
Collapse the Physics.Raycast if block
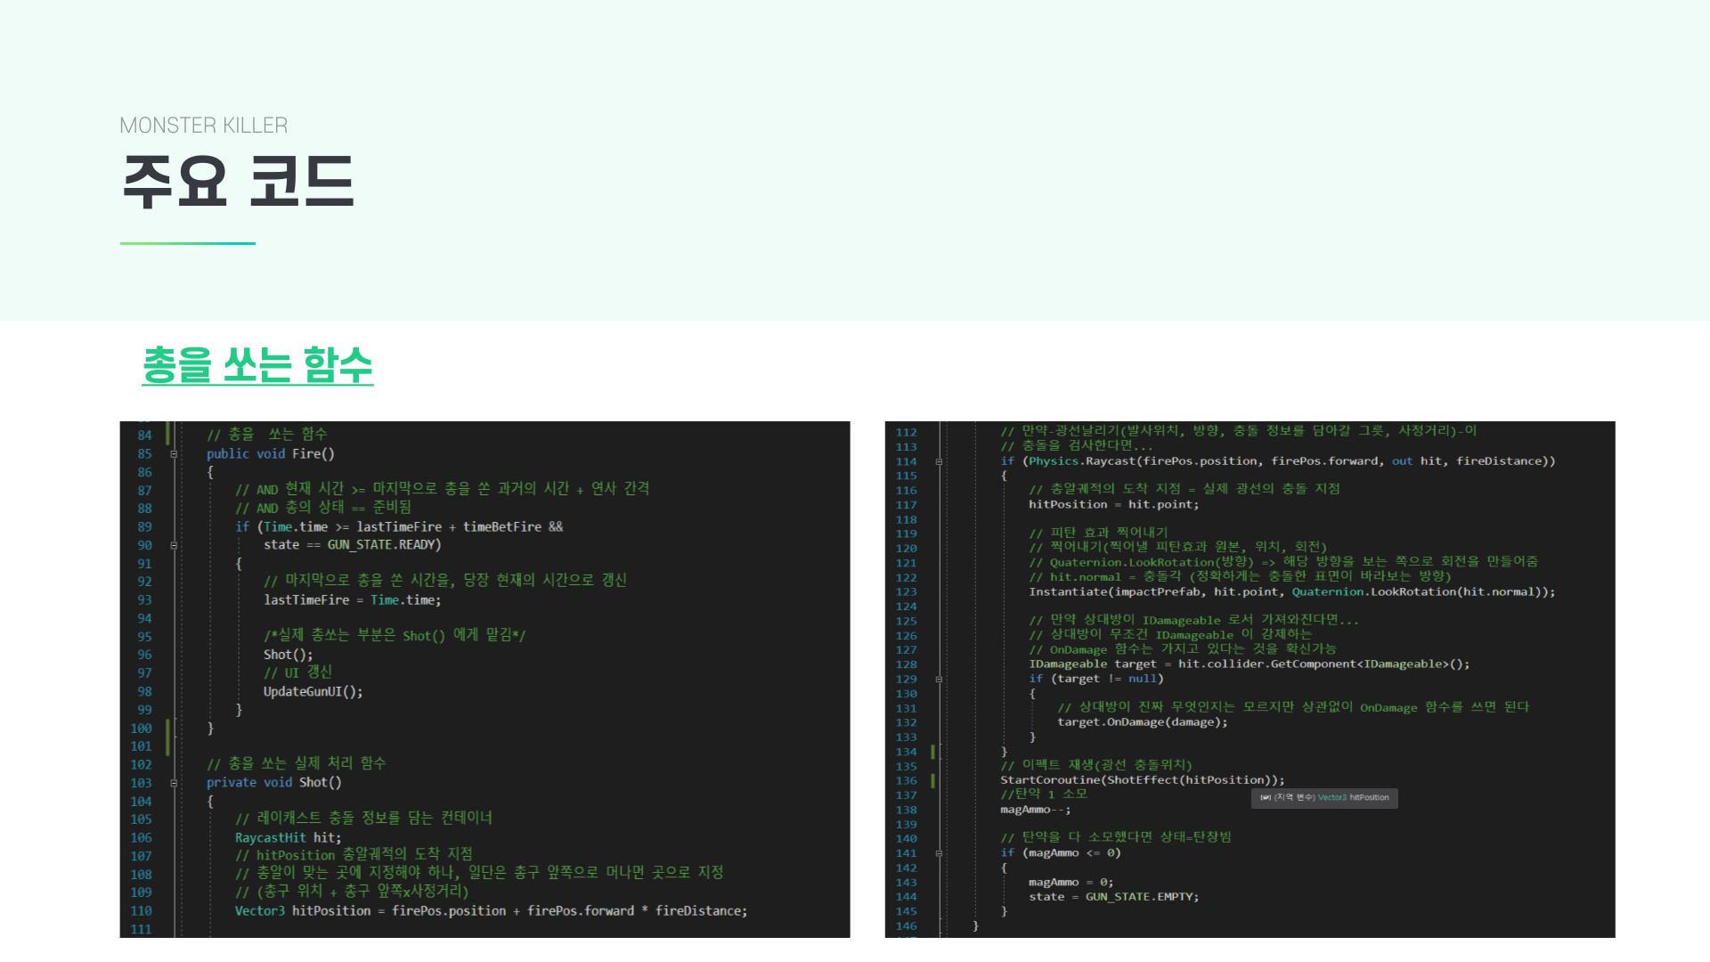tap(939, 461)
